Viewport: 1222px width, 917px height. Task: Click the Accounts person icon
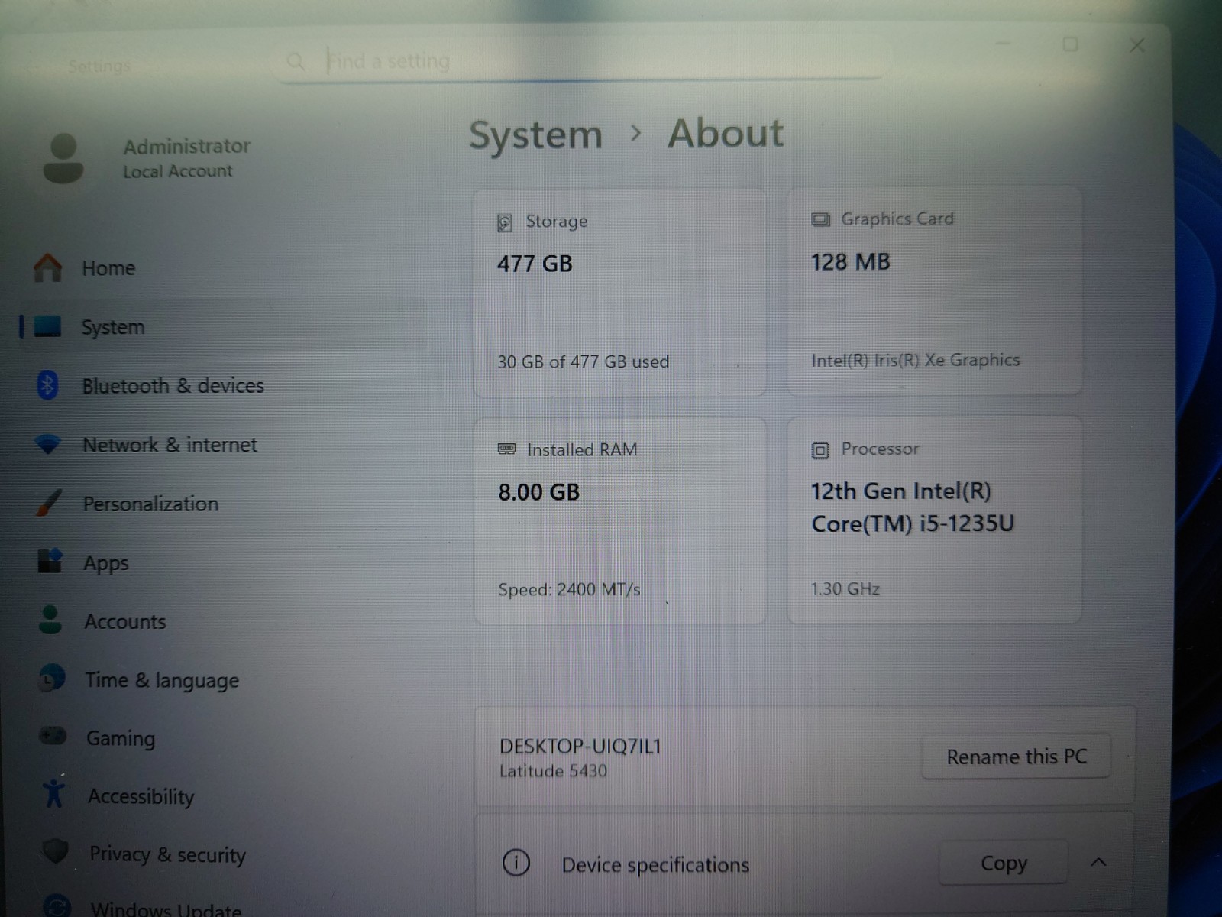[x=50, y=620]
